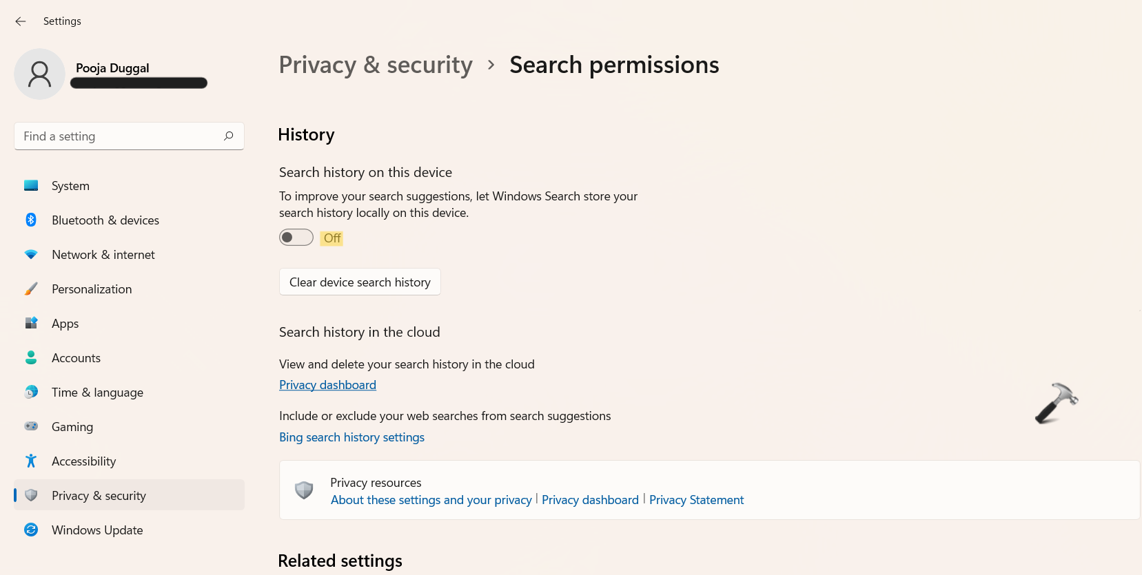The height and width of the screenshot is (575, 1142).
Task: Click the Accessibility person icon
Action: (x=31, y=461)
